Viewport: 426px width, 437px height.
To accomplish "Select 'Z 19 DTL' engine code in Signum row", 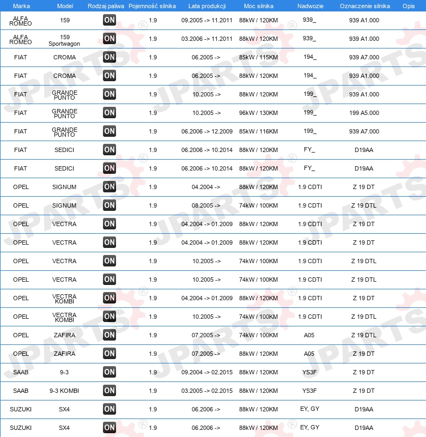I will pyautogui.click(x=363, y=205).
